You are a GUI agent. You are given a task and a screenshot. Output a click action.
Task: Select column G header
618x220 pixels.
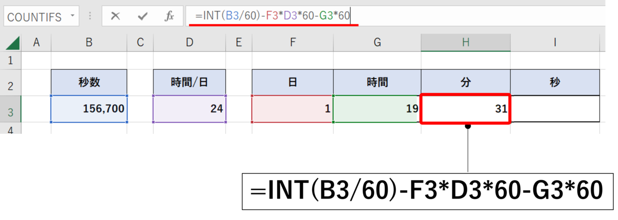coord(377,43)
